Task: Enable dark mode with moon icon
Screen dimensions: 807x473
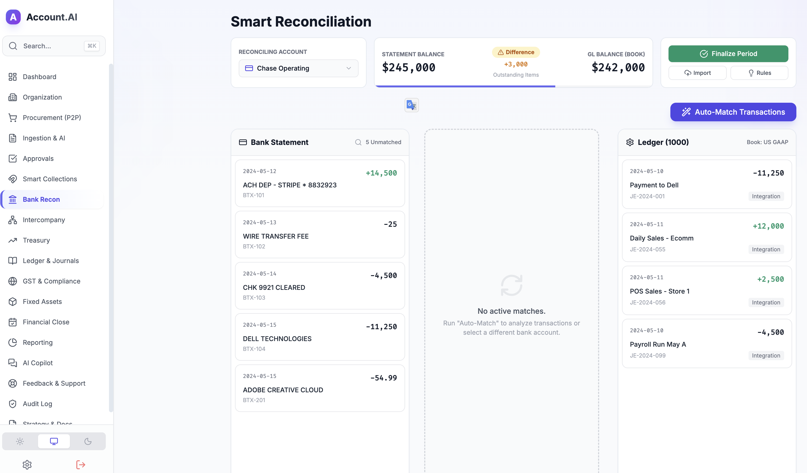Action: click(88, 441)
